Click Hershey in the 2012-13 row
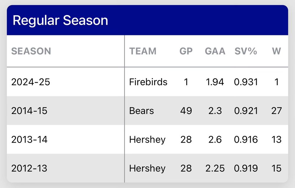This screenshot has width=295, height=188. 147,169
